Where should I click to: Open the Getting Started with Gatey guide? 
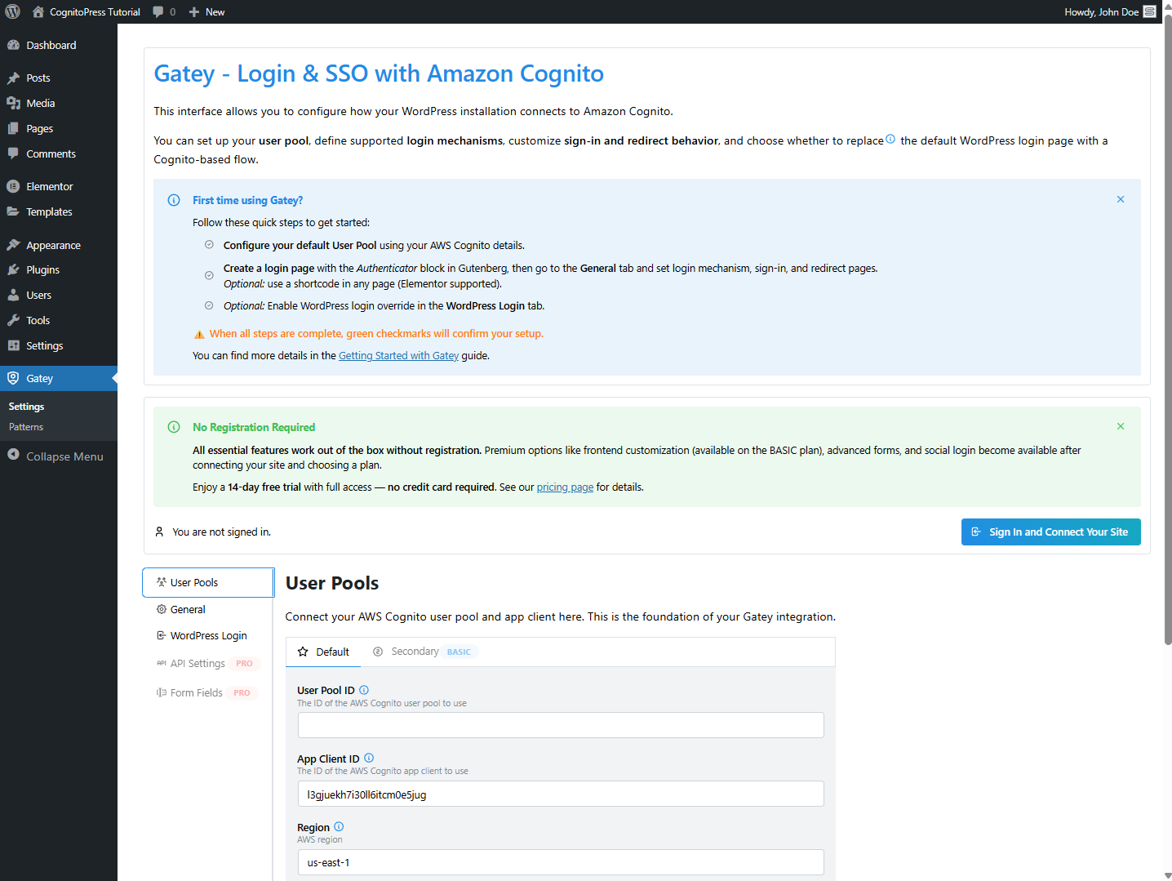coord(398,356)
